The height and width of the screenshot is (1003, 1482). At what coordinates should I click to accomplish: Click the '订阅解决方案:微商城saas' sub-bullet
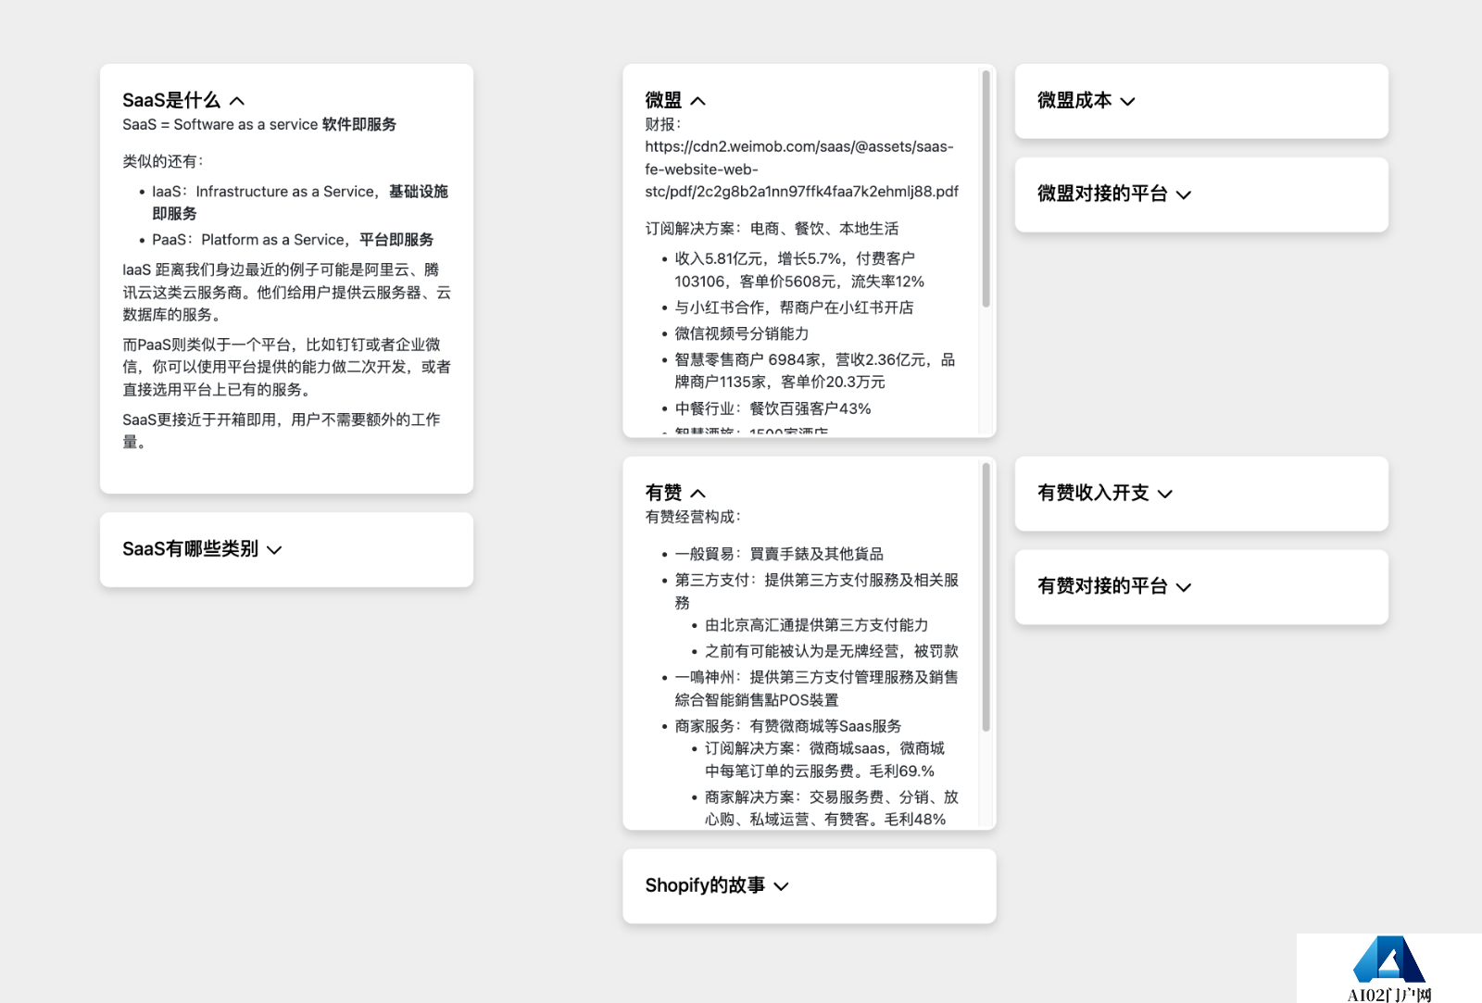[x=824, y=759]
